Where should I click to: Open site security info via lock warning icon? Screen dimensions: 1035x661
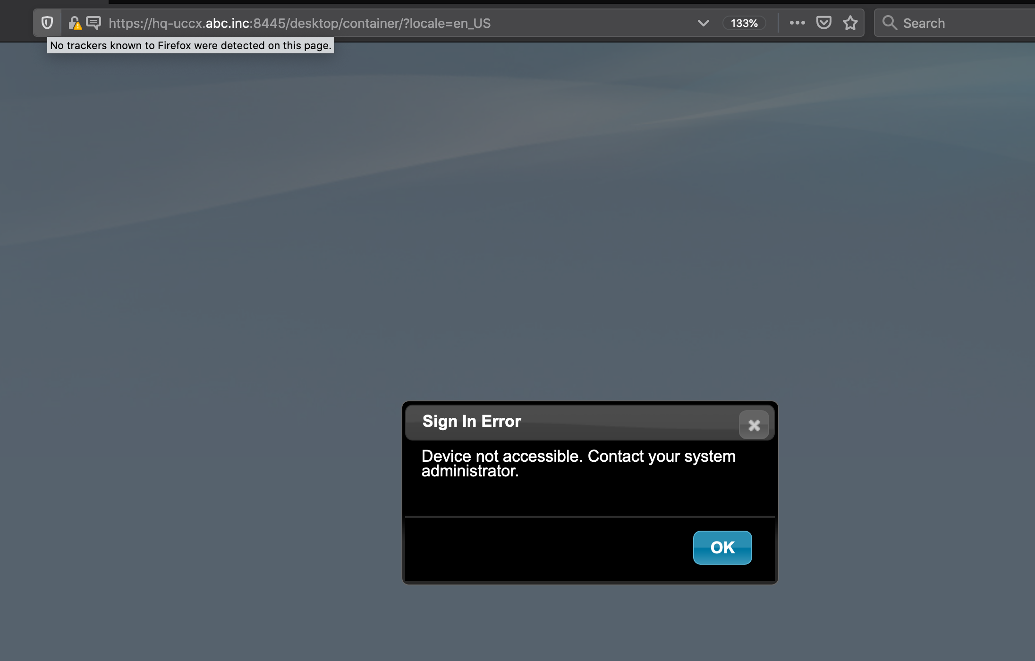coord(75,23)
